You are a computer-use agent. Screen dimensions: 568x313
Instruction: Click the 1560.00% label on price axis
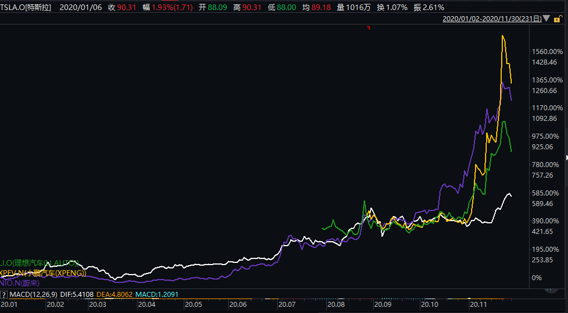(x=547, y=51)
